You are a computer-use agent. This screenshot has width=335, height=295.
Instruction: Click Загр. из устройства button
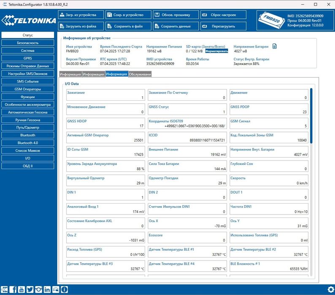[x=81, y=15]
